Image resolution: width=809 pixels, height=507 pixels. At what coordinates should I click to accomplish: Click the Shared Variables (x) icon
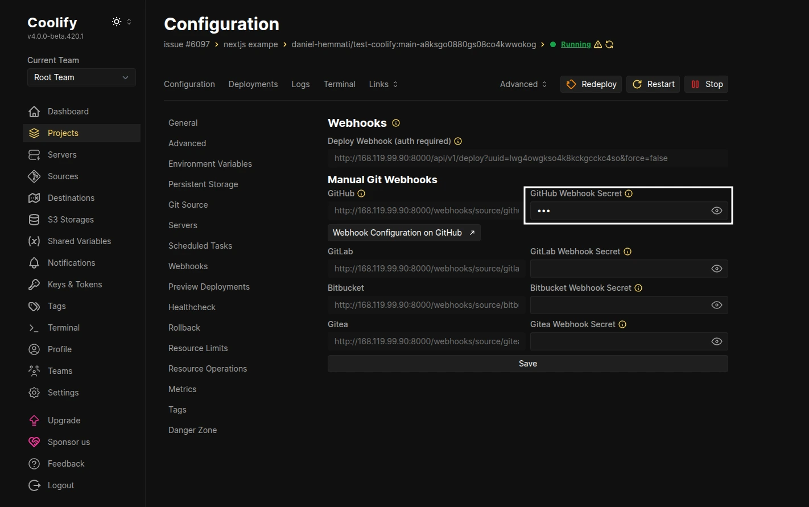(34, 241)
